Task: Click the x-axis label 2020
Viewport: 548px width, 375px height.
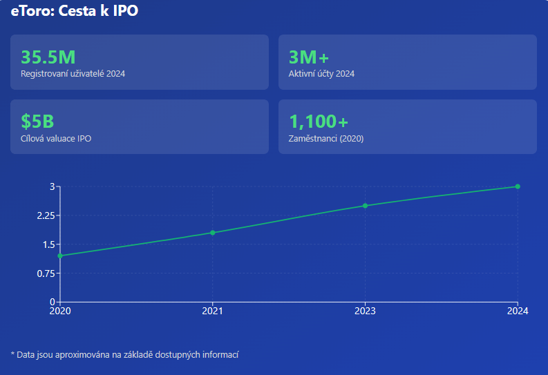Action: [x=60, y=311]
